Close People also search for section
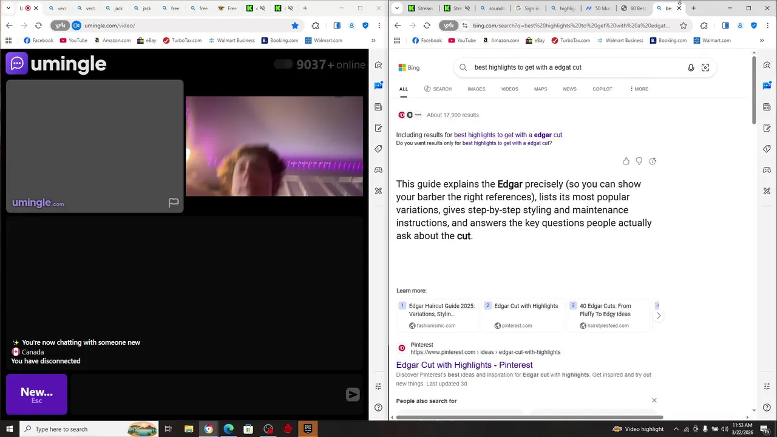Viewport: 777px width, 437px height. point(654,401)
